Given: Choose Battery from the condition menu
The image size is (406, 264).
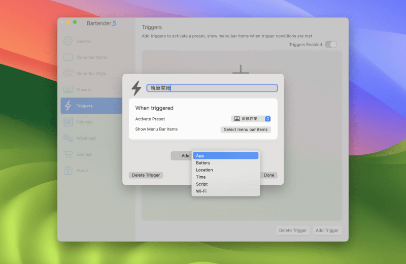Looking at the screenshot, I should (225, 162).
